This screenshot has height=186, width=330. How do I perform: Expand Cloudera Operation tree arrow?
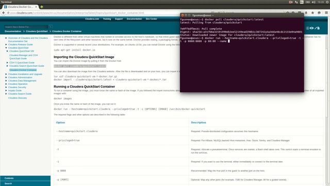tap(6, 84)
